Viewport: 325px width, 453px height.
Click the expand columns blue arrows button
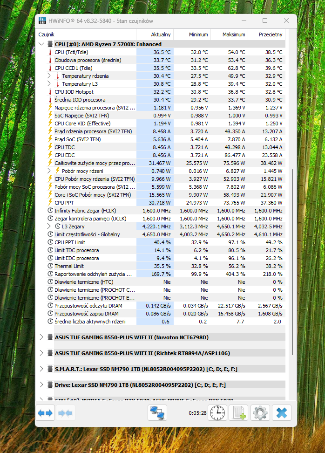pyautogui.click(x=45, y=413)
